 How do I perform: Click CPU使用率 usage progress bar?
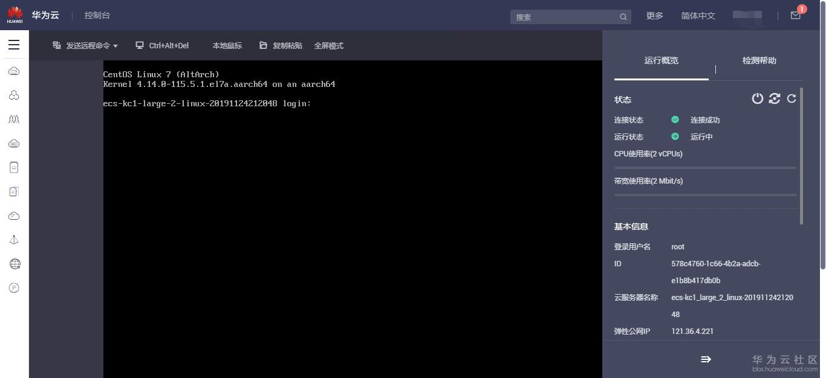(x=705, y=168)
